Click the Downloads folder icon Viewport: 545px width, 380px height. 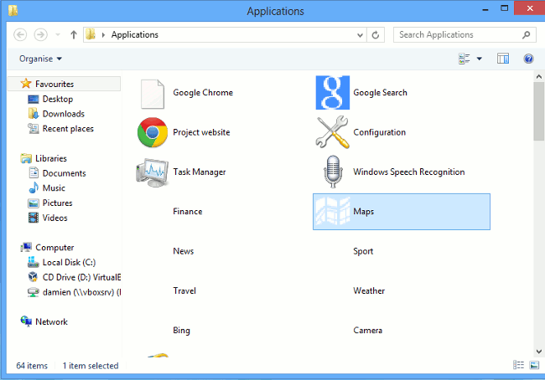pyautogui.click(x=34, y=114)
